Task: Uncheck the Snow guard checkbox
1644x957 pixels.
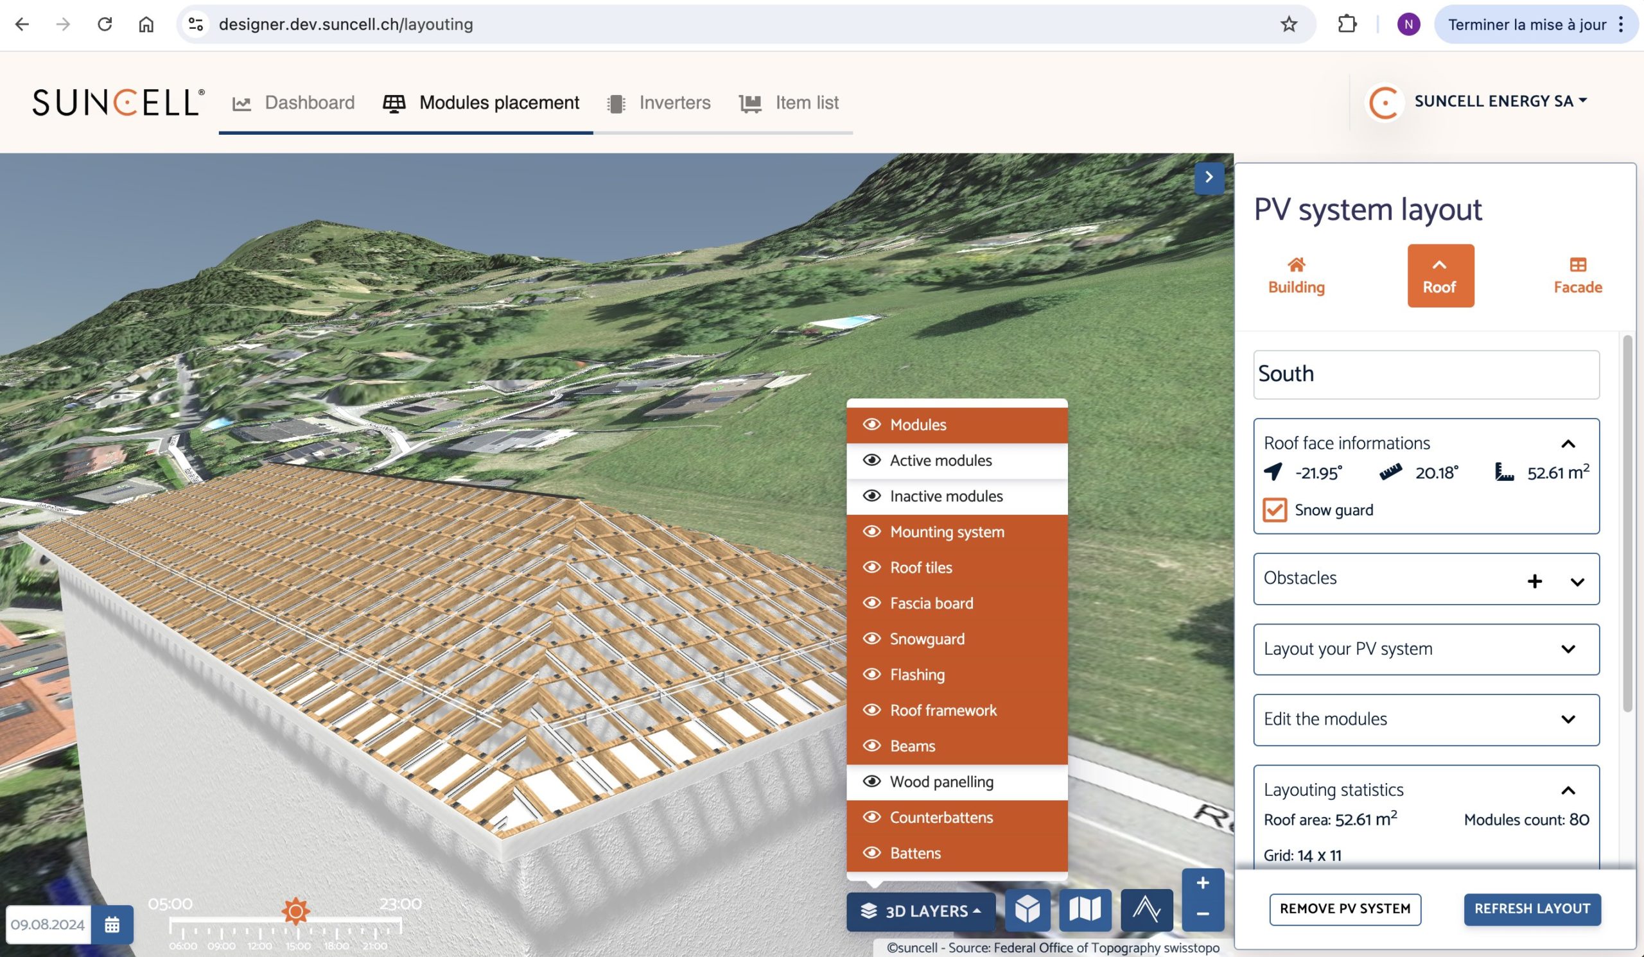Action: coord(1274,510)
